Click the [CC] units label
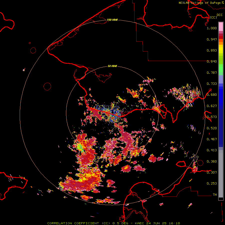 click(x=213, y=17)
